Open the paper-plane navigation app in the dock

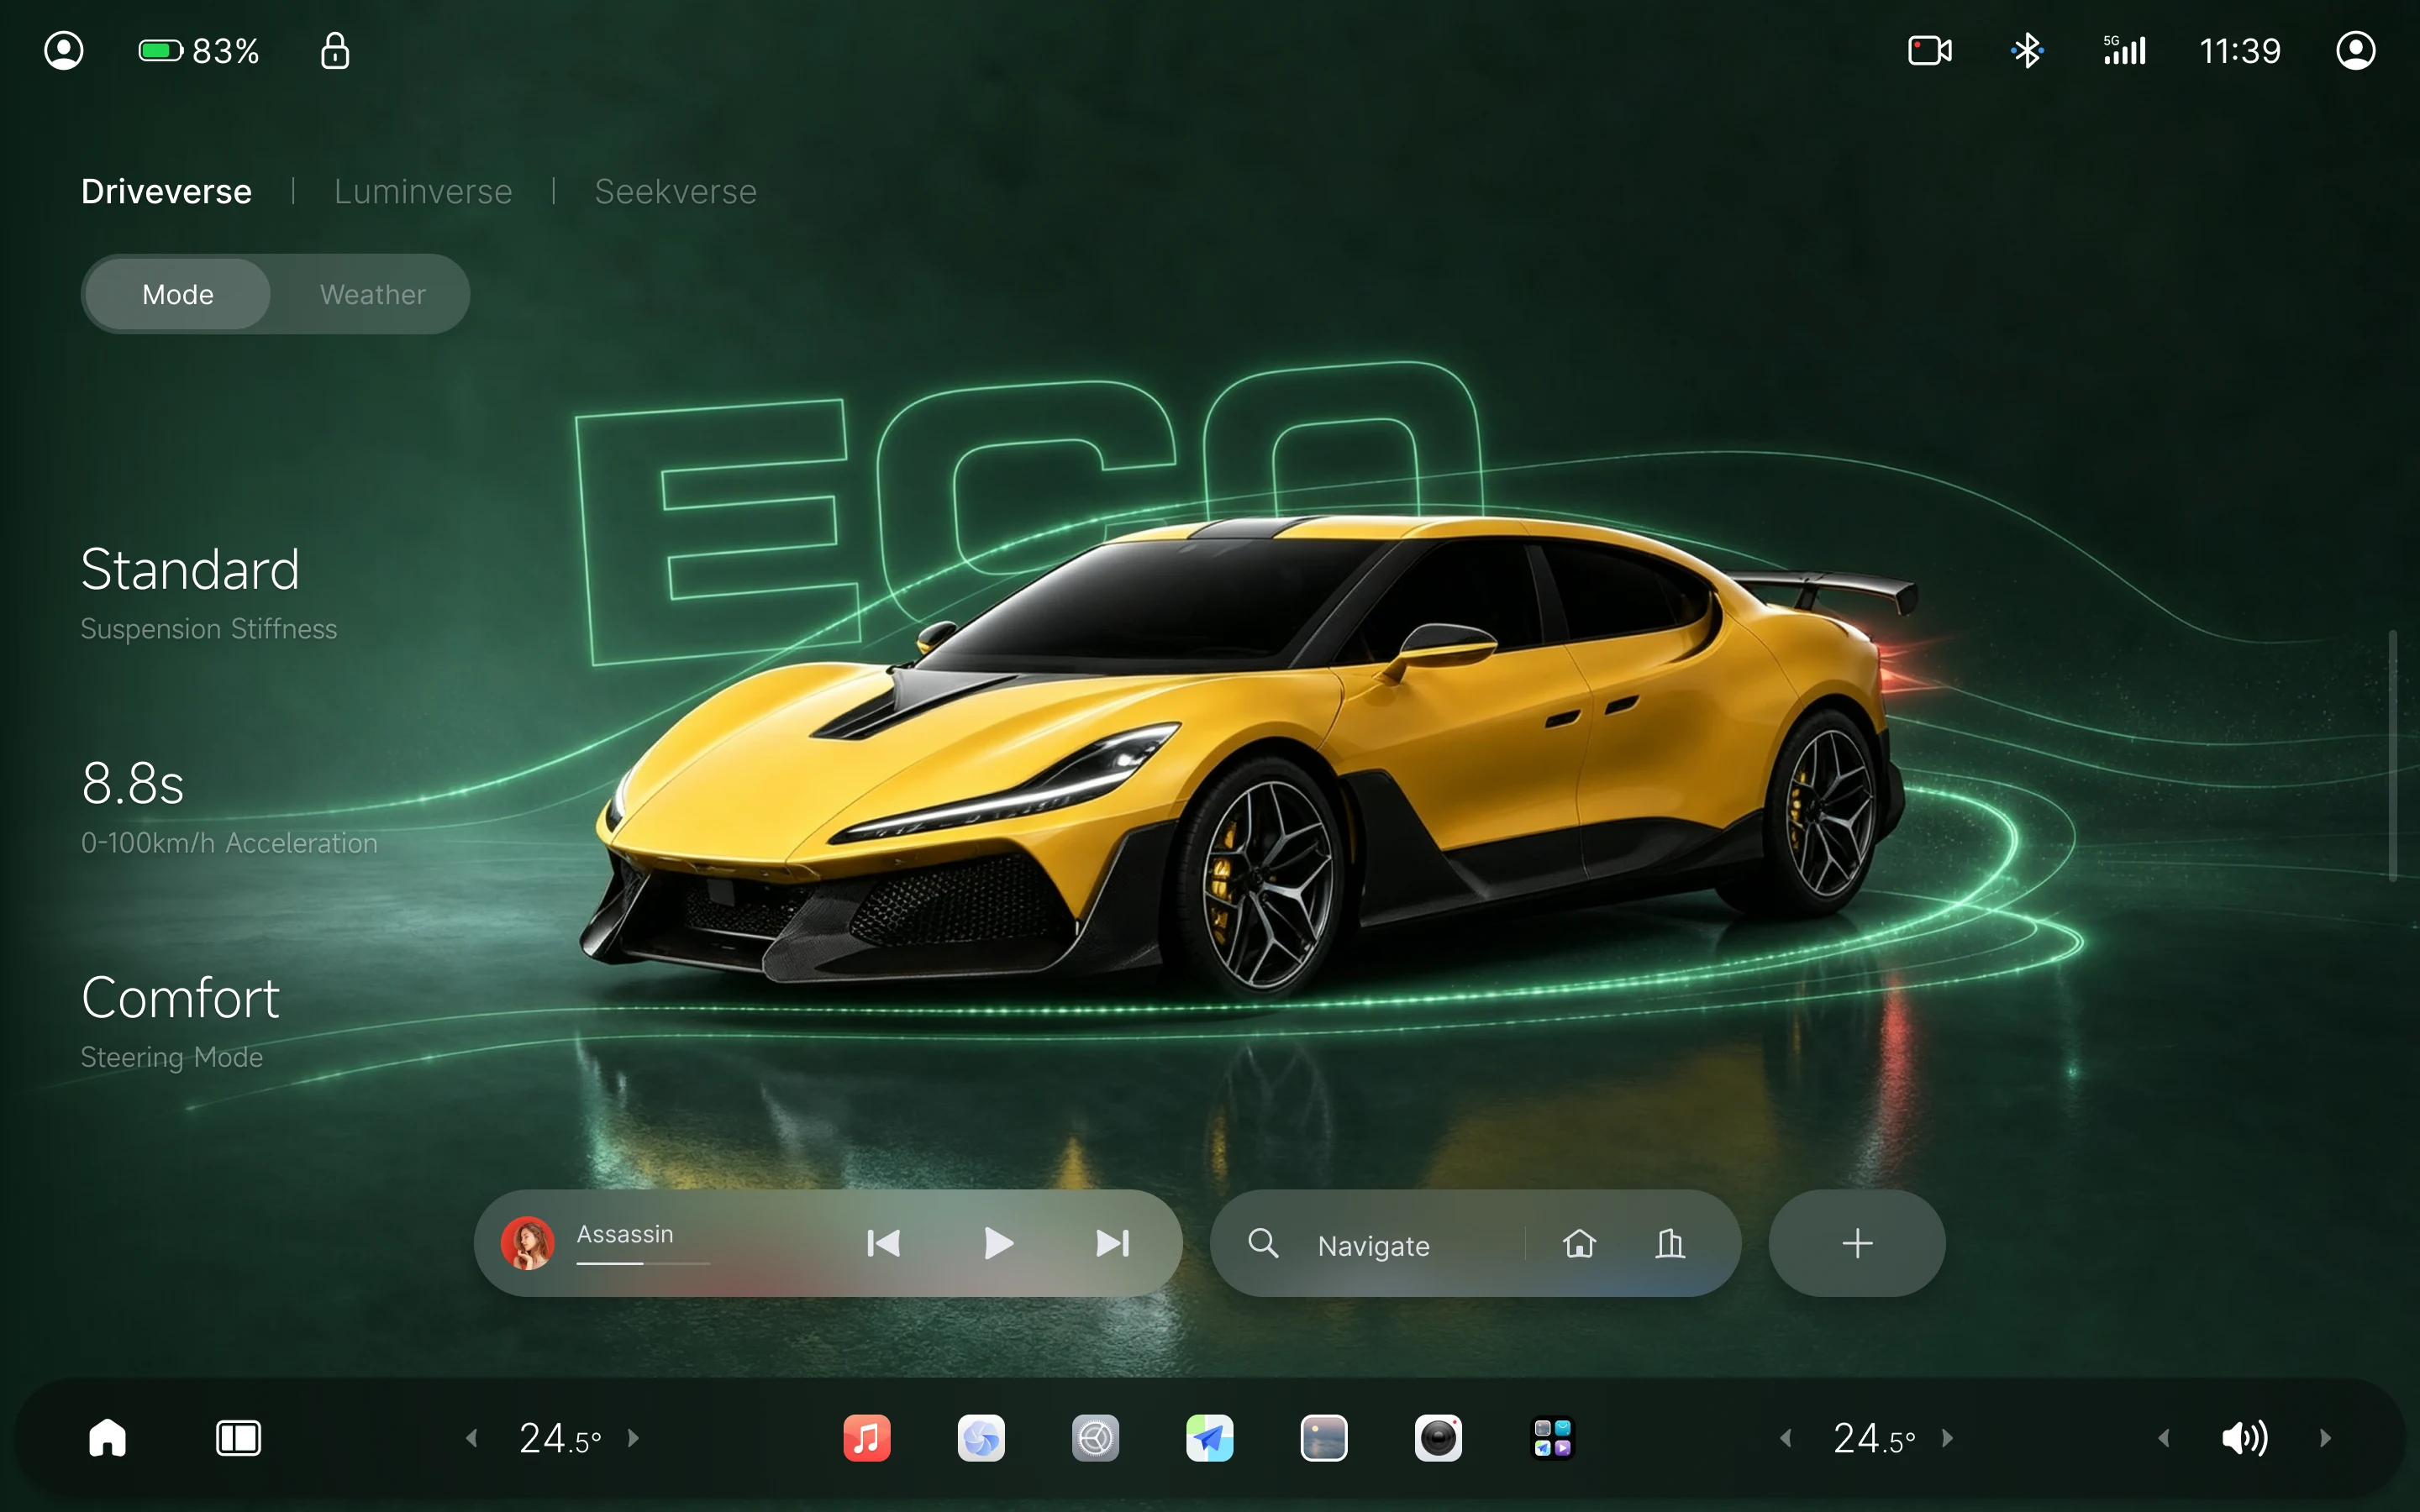click(x=1210, y=1438)
